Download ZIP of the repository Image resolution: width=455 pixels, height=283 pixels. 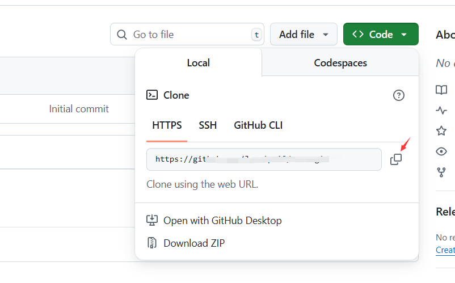point(194,243)
